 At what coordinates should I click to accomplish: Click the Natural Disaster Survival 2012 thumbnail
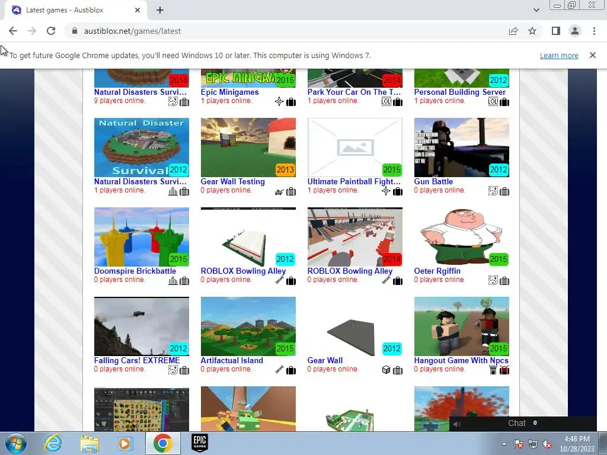point(141,148)
